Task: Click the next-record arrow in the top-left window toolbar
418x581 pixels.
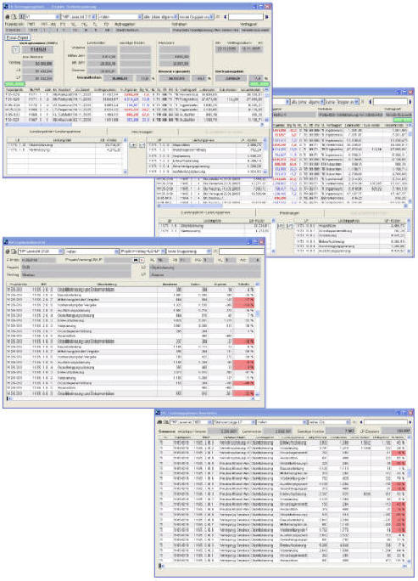Action: coord(266,17)
